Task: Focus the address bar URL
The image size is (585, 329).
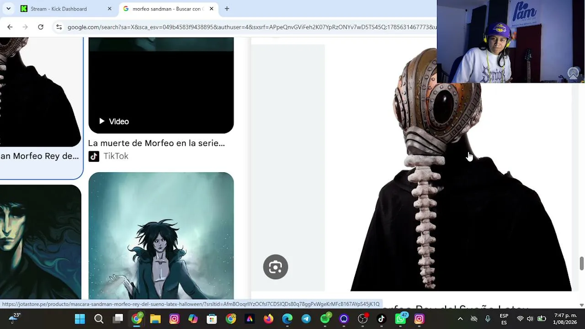Action: tap(252, 27)
